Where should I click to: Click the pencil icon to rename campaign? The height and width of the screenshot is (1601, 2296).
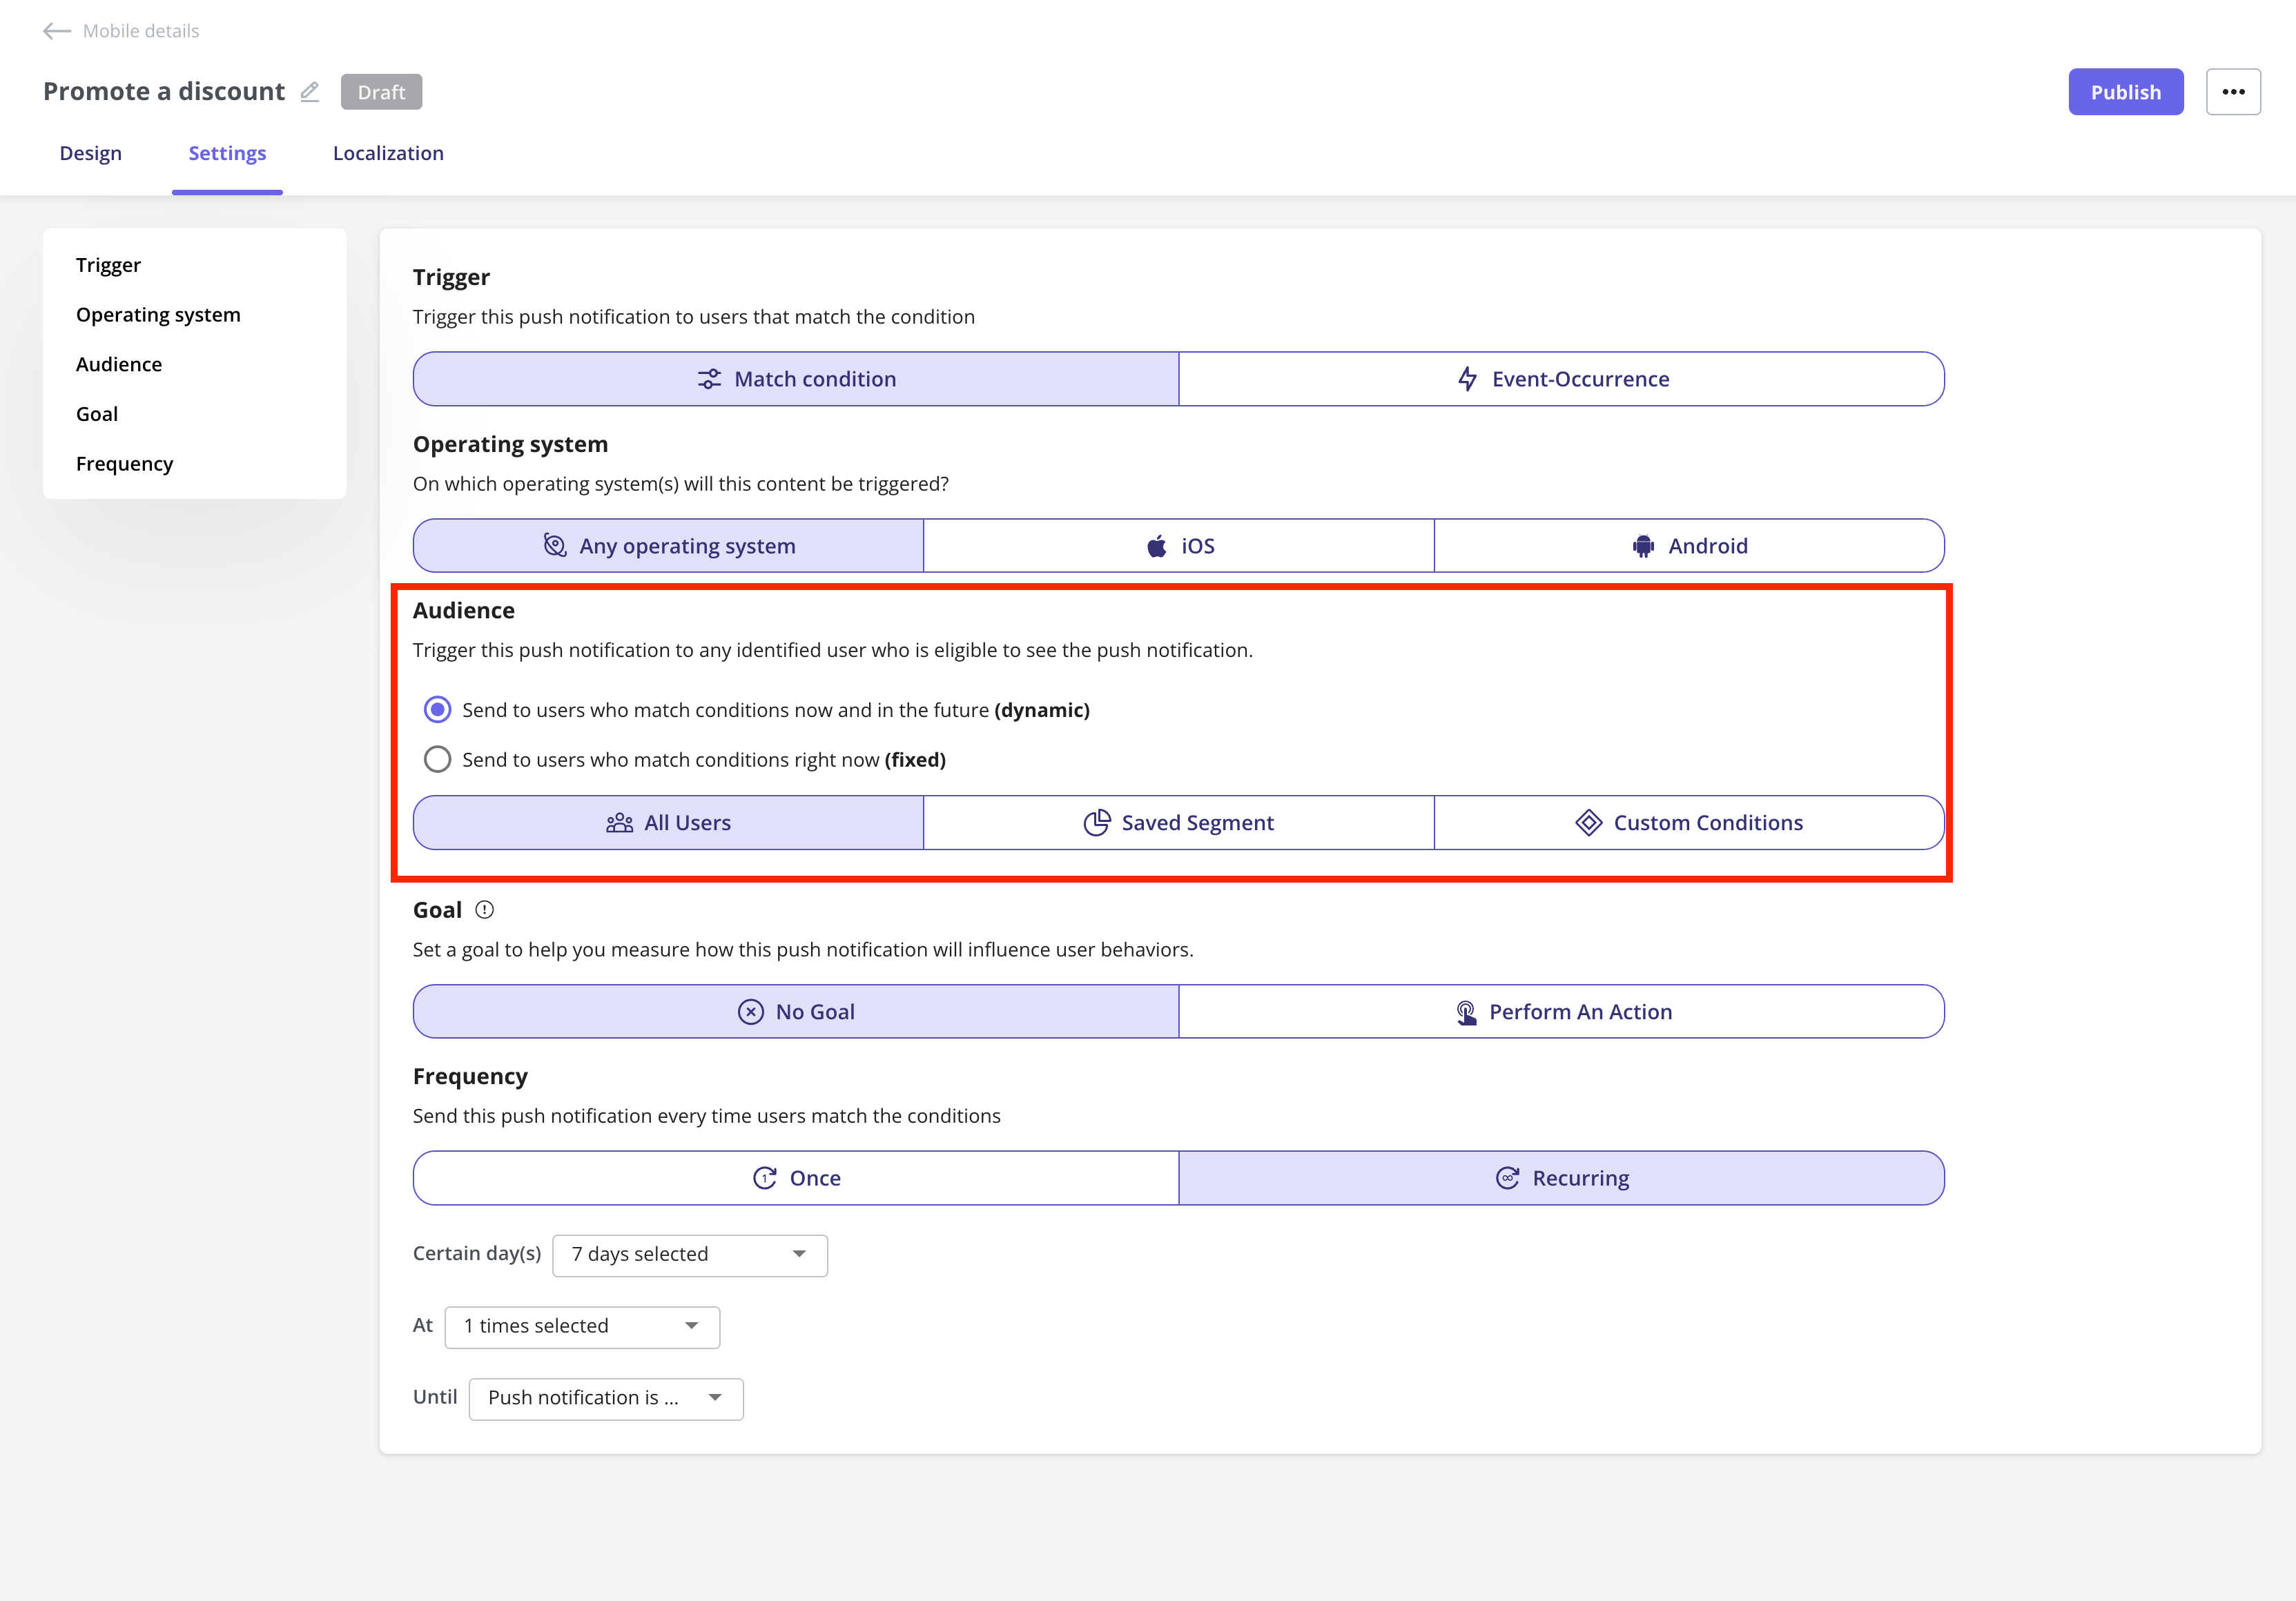(310, 92)
